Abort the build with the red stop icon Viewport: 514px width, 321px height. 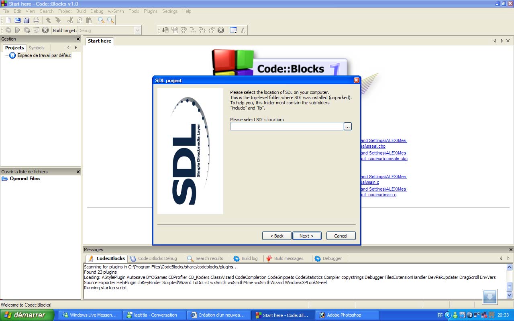pyautogui.click(x=45, y=30)
